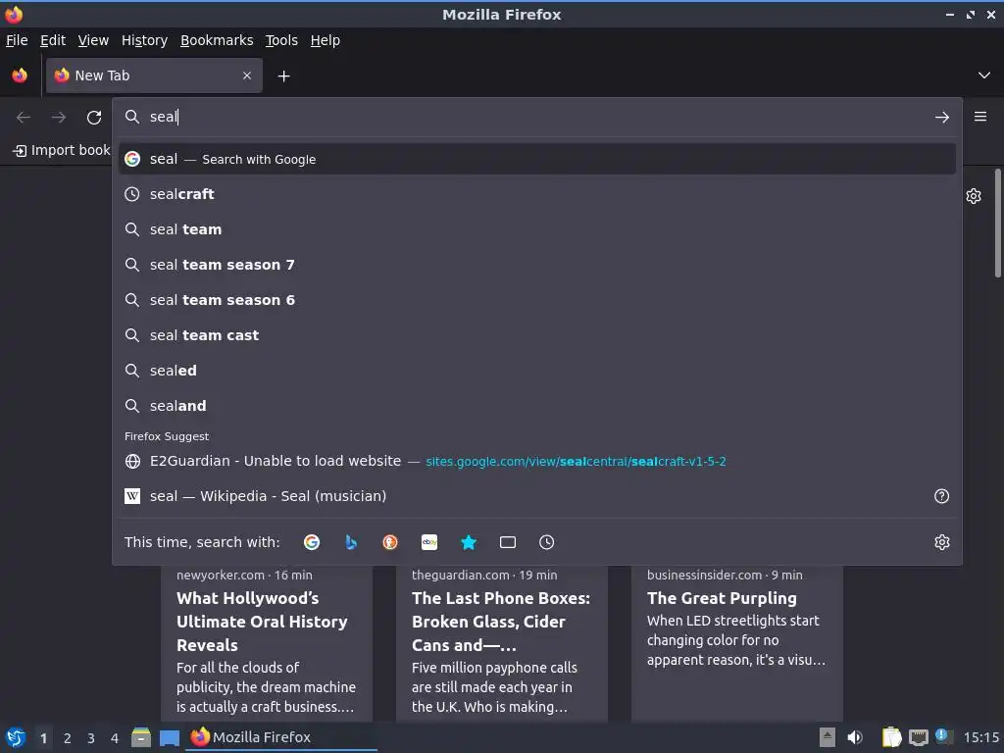Reload the current page

(x=94, y=118)
